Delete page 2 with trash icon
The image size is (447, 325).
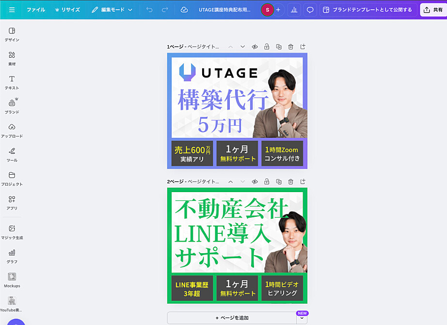pyautogui.click(x=291, y=181)
